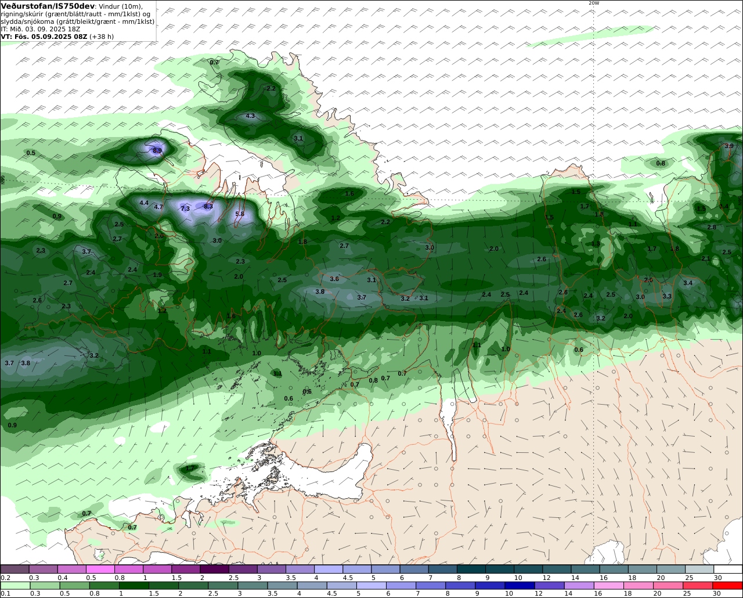Click the 5.8 precipitation value on the map

240,214
